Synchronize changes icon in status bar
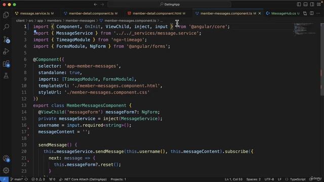 (x=26, y=179)
